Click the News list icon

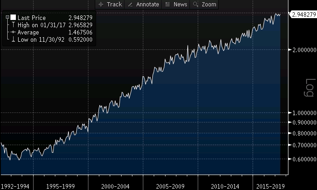click(167, 4)
